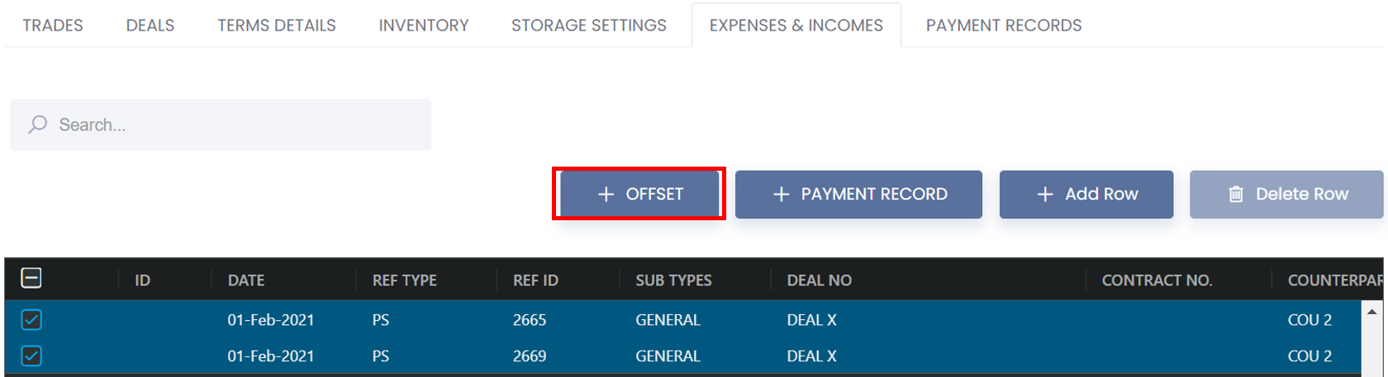
Task: Switch to the TRADES tab
Action: [53, 26]
